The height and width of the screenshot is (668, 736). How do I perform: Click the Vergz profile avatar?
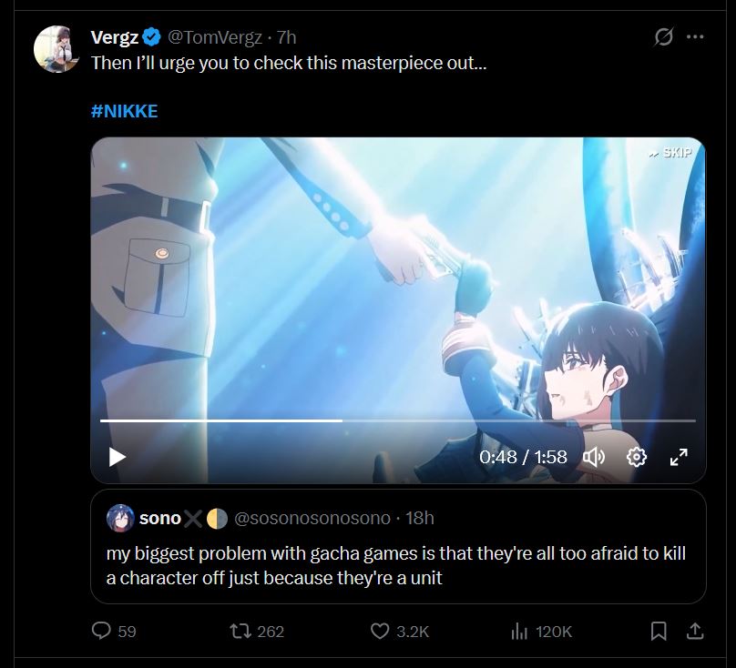(x=56, y=49)
